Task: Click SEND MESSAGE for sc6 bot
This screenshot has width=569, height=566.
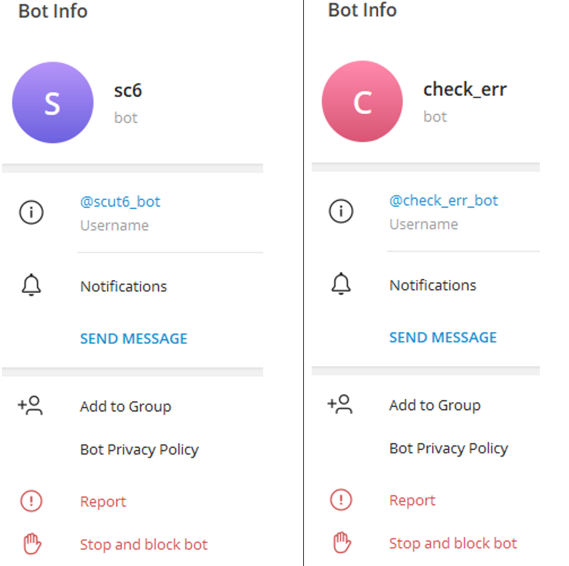Action: (x=133, y=338)
